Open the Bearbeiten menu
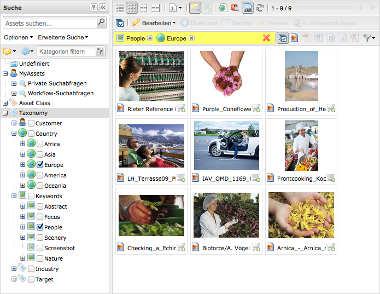This screenshot has width=380, height=294. tap(154, 23)
